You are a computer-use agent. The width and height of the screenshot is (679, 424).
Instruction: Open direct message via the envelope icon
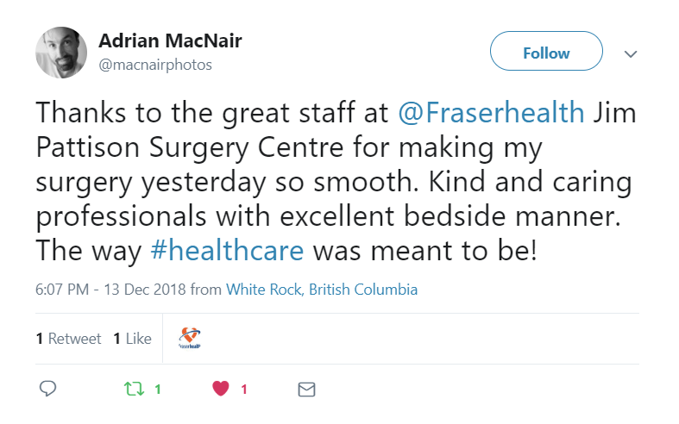(306, 389)
